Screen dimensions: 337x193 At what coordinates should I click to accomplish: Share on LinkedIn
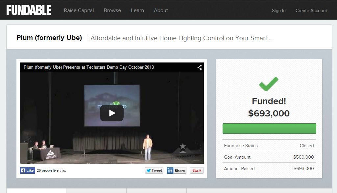[x=176, y=170]
